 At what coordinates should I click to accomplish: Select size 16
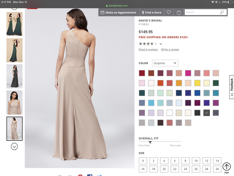pyautogui.click(x=143, y=169)
